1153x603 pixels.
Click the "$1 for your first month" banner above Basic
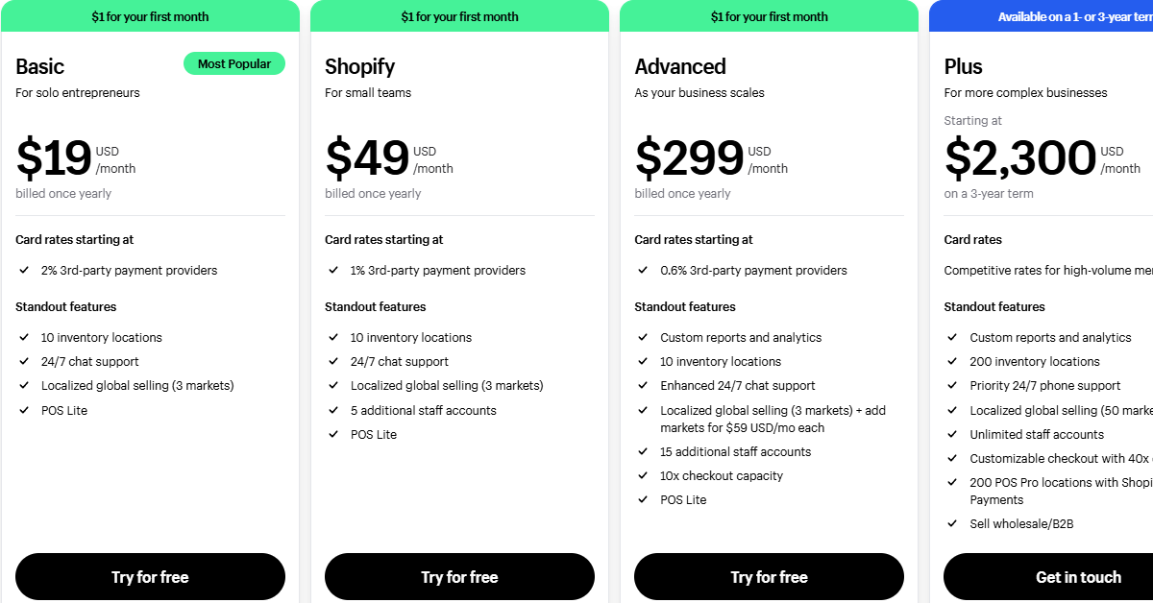coord(150,16)
